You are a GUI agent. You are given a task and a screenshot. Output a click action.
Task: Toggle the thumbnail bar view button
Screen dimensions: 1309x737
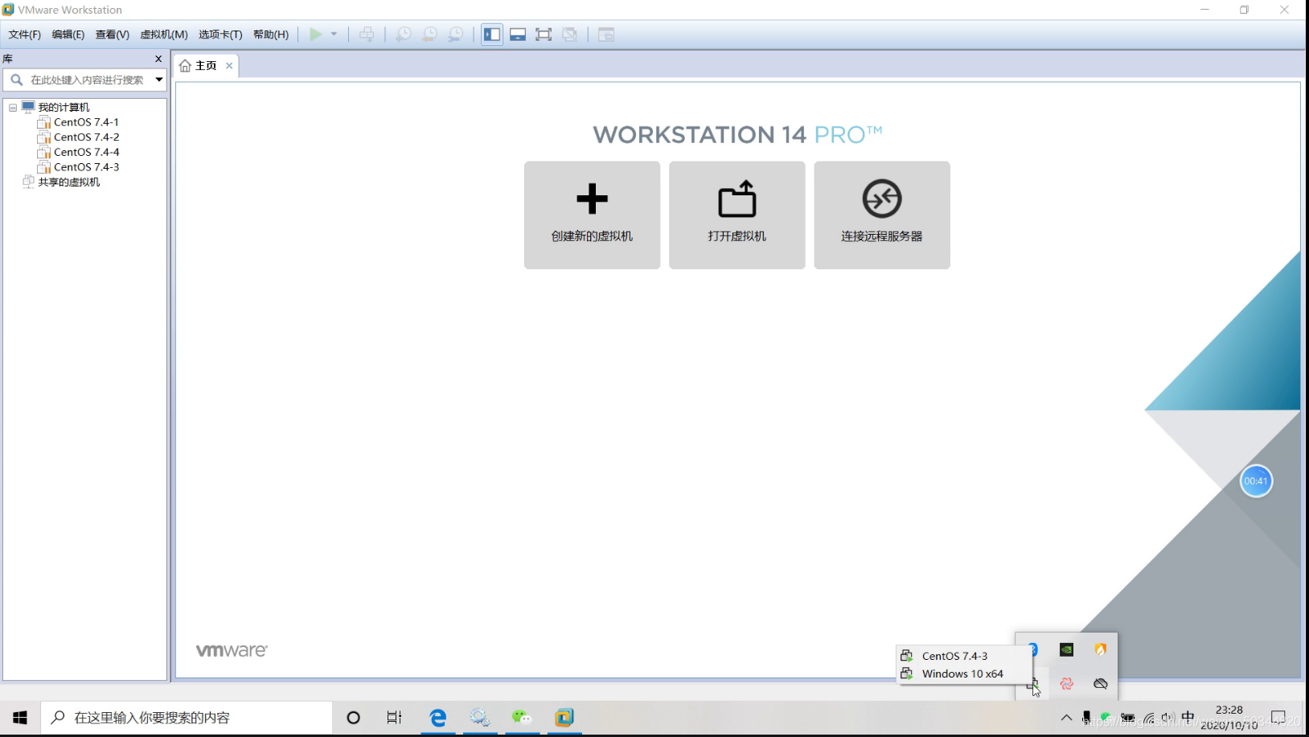tap(518, 35)
